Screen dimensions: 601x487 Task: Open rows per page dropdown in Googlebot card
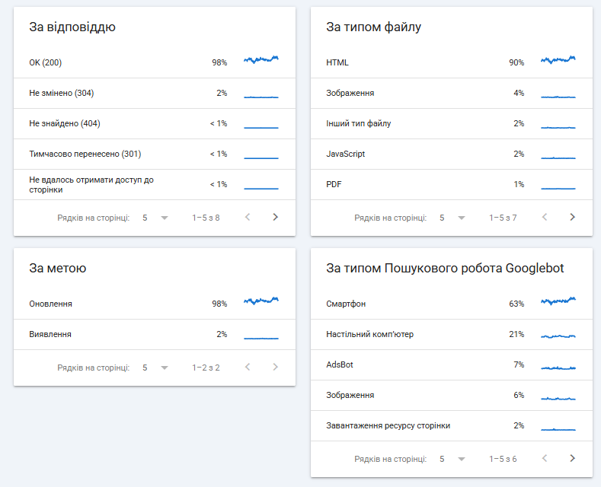(x=452, y=459)
